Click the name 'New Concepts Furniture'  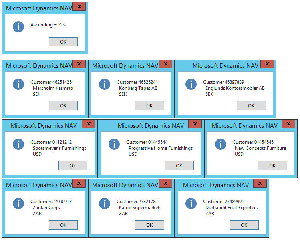point(260,148)
